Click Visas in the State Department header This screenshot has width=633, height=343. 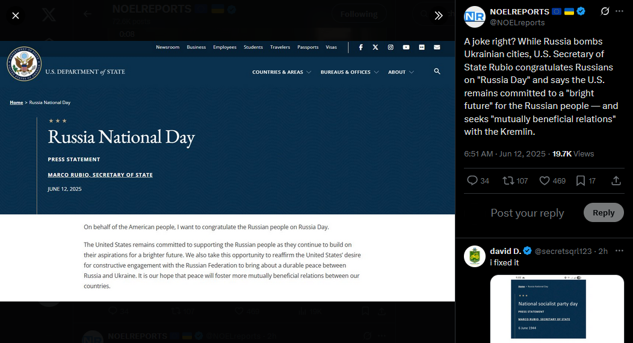tap(331, 47)
